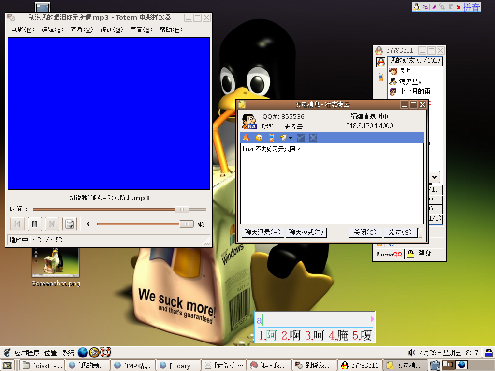Skip to the next track in Totem
The height and width of the screenshot is (371, 495).
click(x=52, y=224)
